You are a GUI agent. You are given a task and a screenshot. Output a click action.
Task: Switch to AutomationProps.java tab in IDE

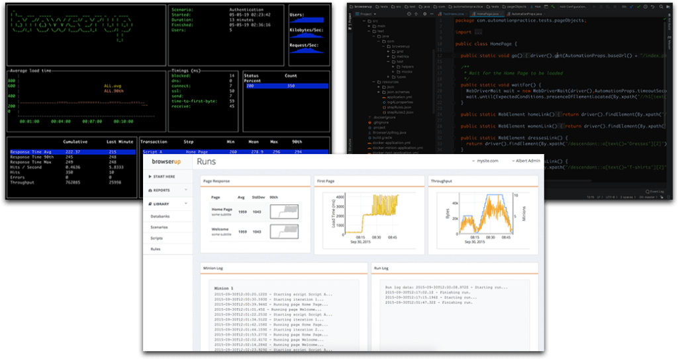point(526,14)
